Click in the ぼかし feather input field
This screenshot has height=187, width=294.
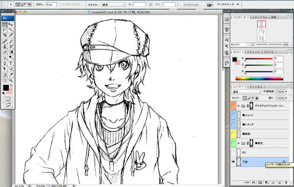(51, 4)
